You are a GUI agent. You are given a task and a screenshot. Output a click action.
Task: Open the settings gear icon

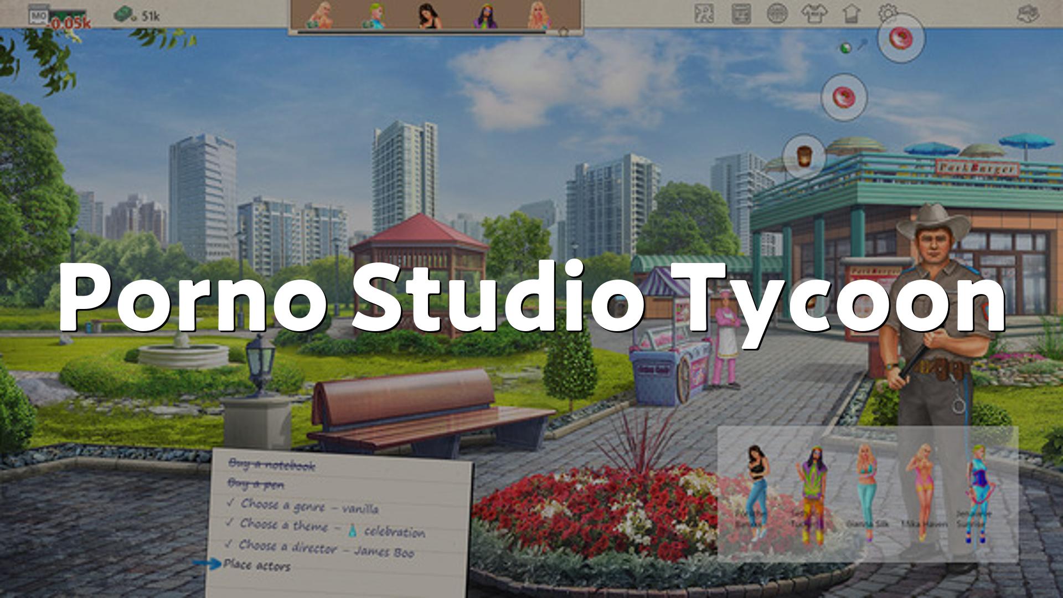point(887,13)
